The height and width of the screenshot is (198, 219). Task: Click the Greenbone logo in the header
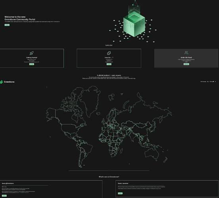click(x=7, y=82)
